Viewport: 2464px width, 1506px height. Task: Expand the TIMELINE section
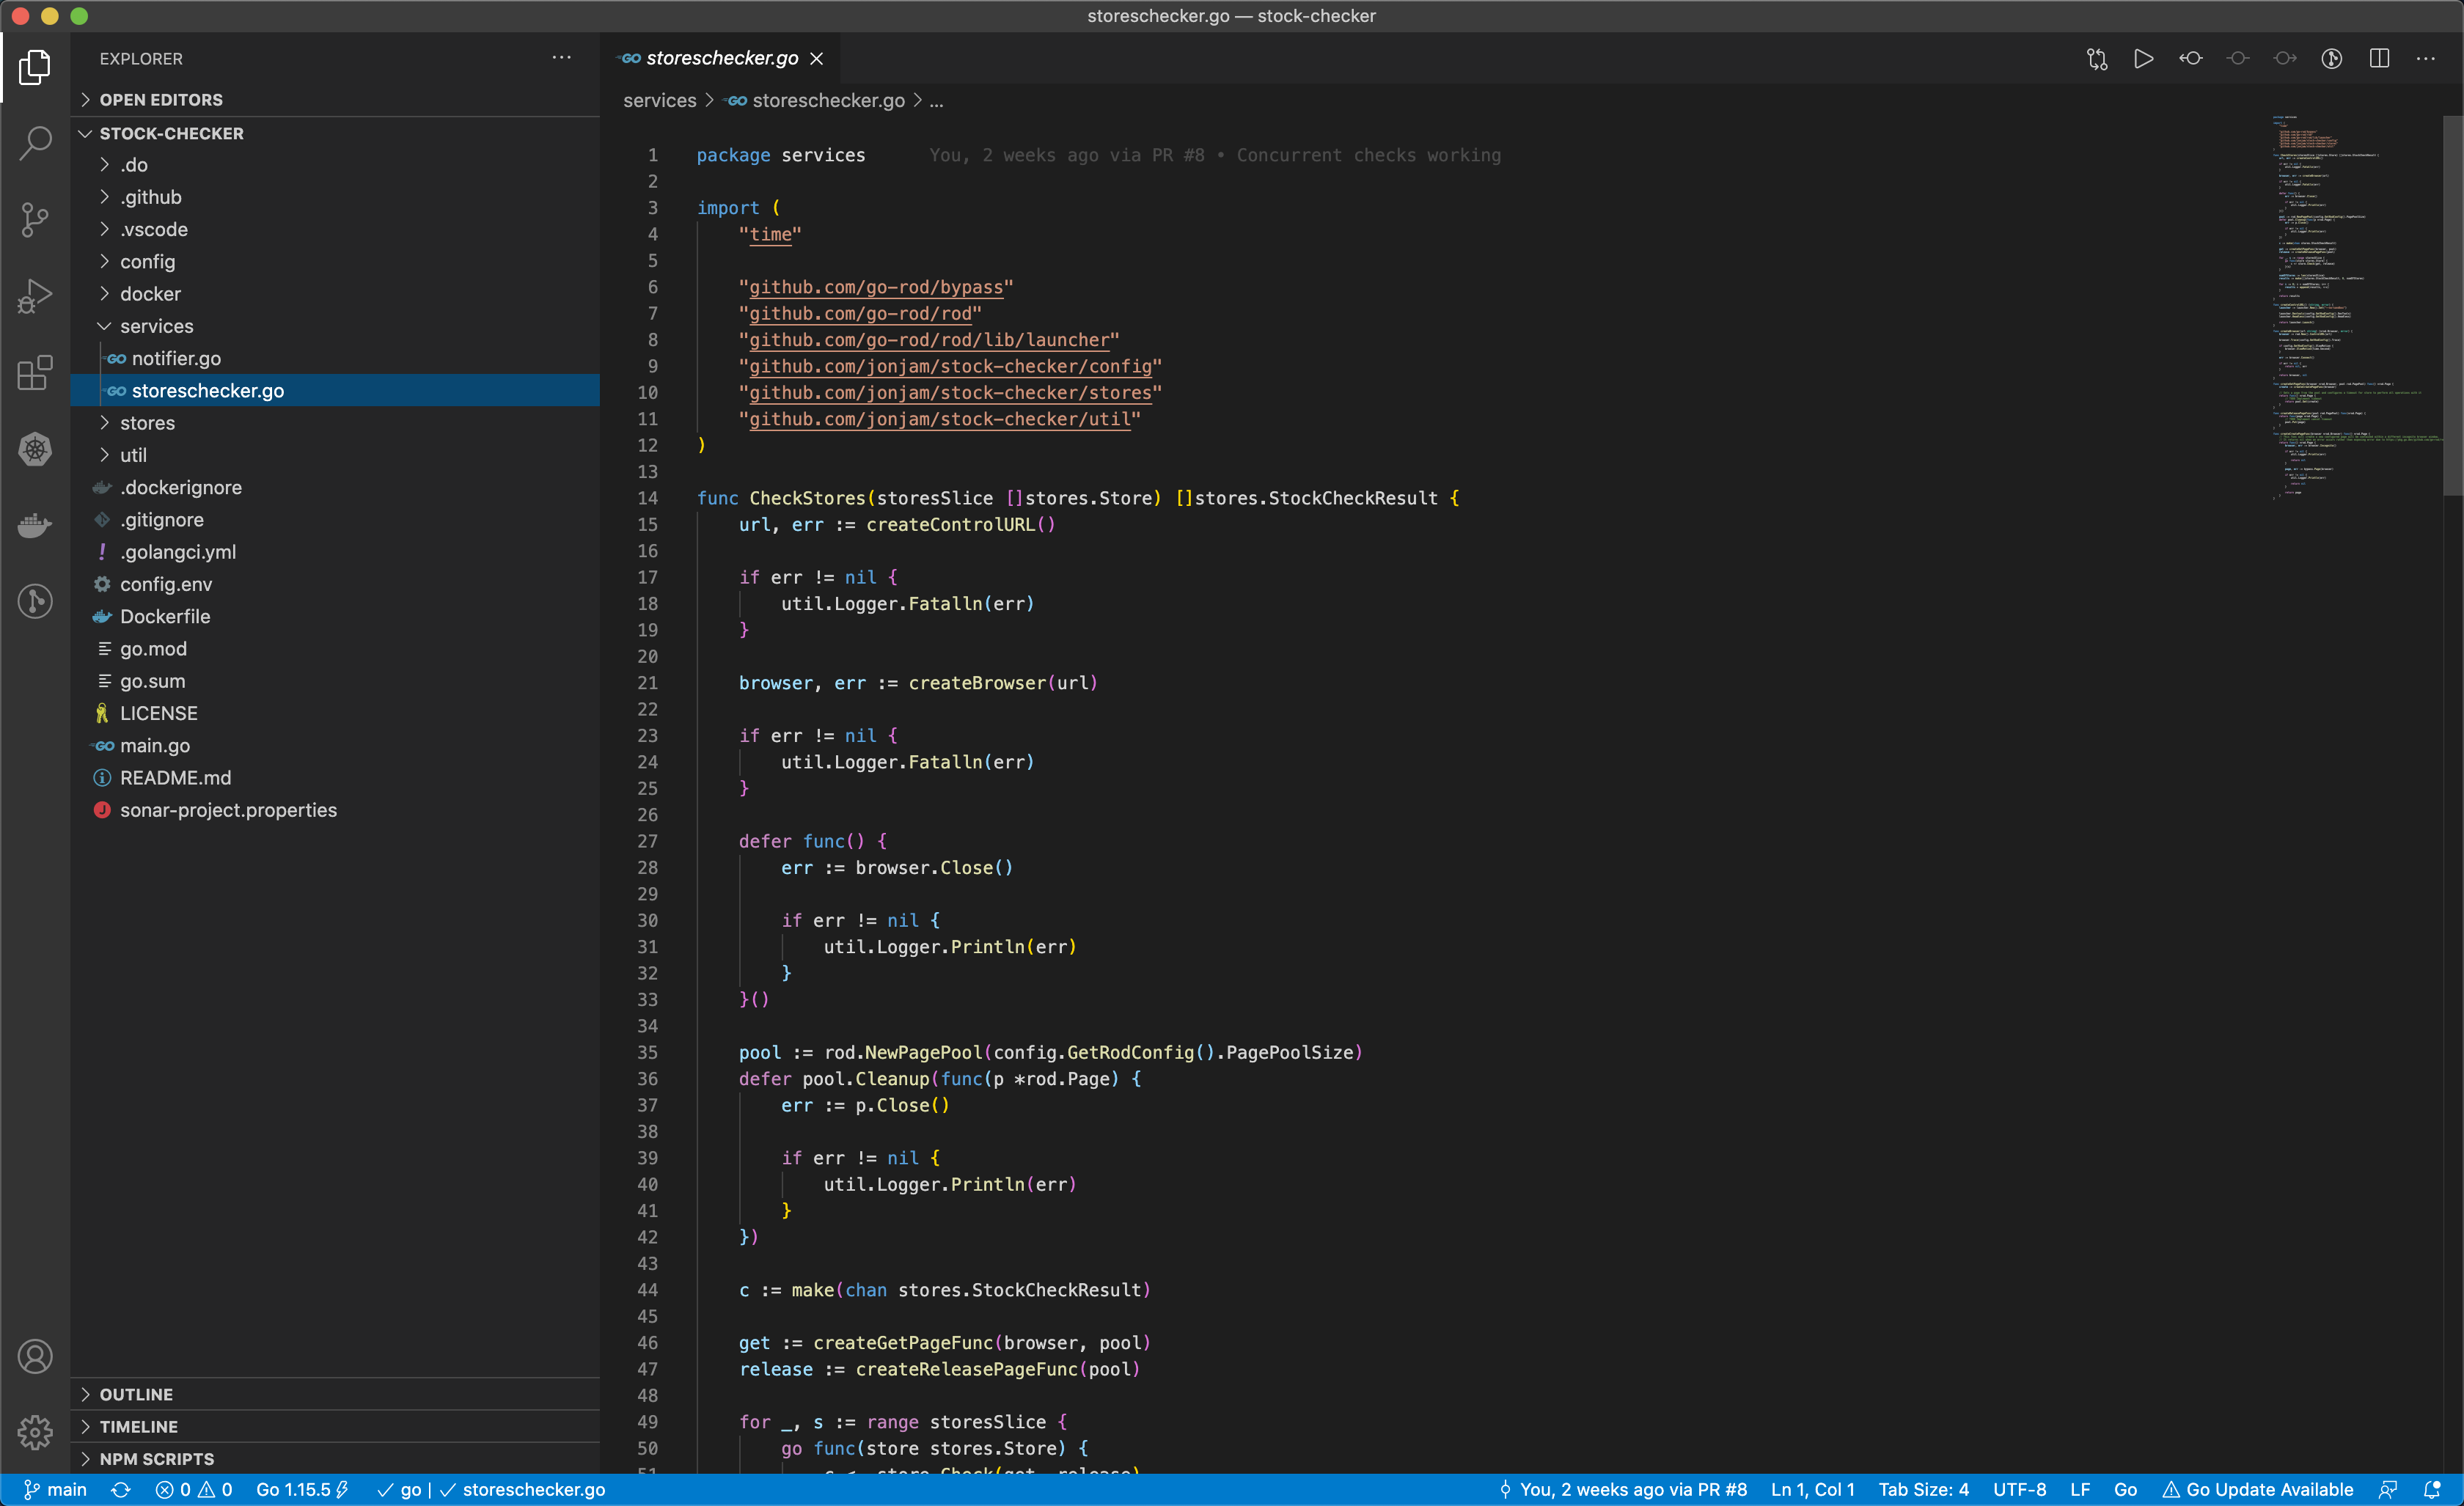coord(335,1427)
